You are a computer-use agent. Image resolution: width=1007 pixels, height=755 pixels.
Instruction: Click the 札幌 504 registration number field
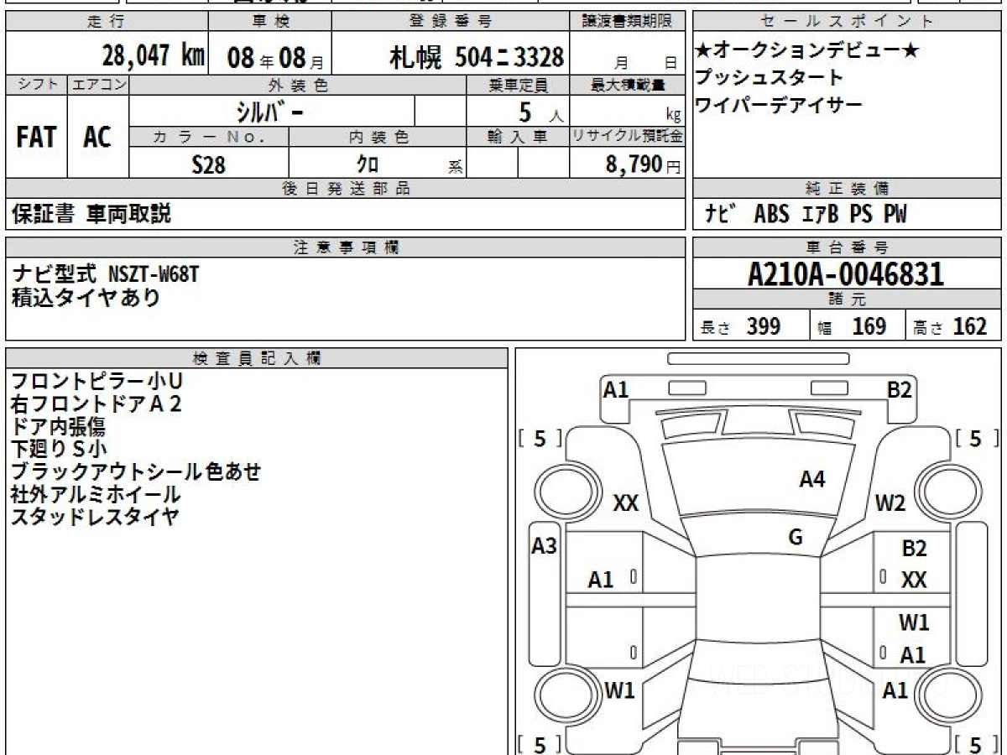coord(476,57)
